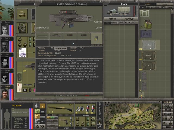Click the Put Into Trunk button
This screenshot has width=174, height=130.
click(x=129, y=19)
